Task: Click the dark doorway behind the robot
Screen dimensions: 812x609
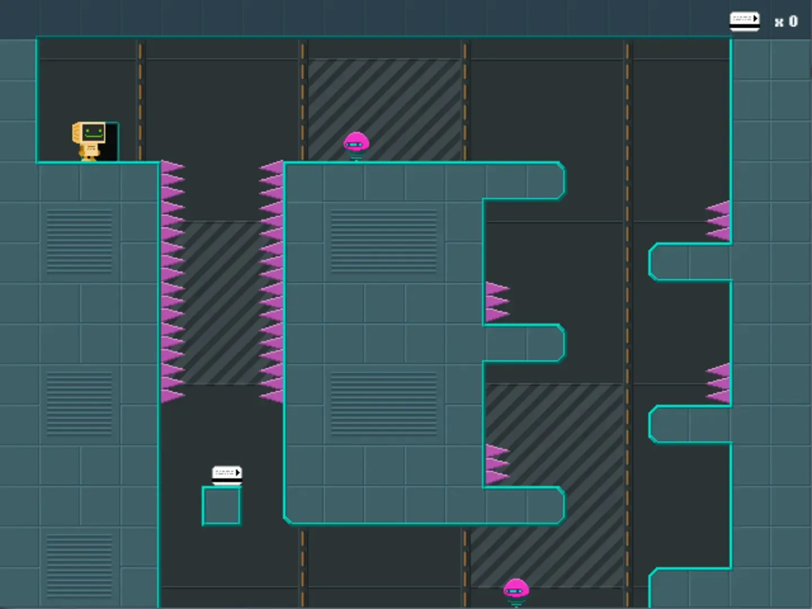Action: [x=112, y=142]
